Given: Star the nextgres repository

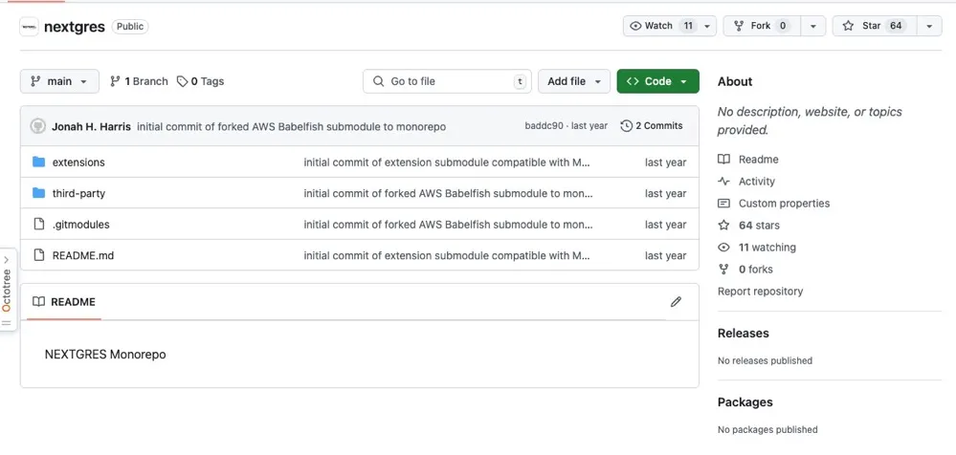Looking at the screenshot, I should [x=871, y=26].
